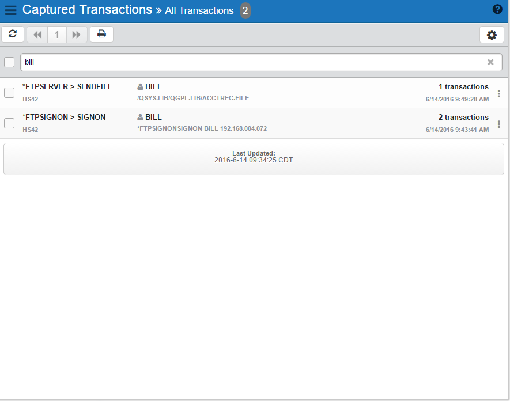
Task: Click timestamp 6/14/2016 9:43:41 AM
Action: tap(458, 130)
